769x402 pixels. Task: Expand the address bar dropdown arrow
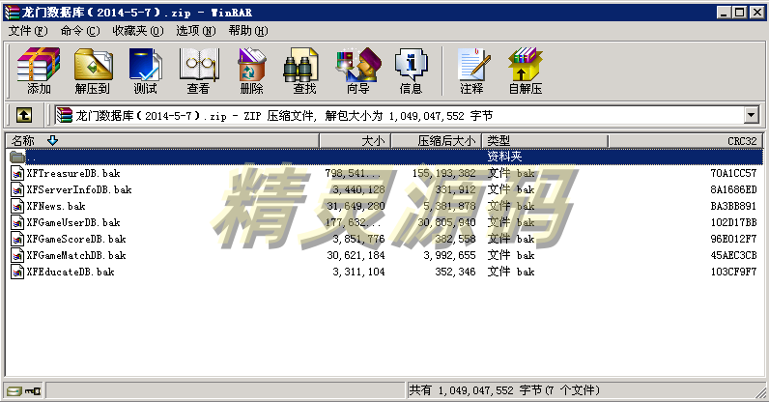pos(752,115)
